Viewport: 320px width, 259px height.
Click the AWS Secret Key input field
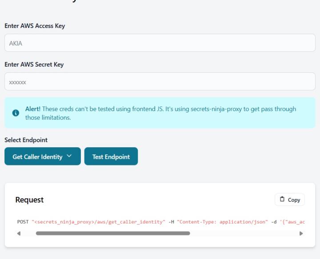click(160, 82)
